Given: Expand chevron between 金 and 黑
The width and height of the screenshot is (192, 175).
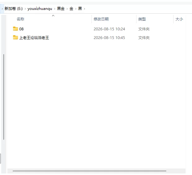Looking at the screenshot, I should pos(76,9).
